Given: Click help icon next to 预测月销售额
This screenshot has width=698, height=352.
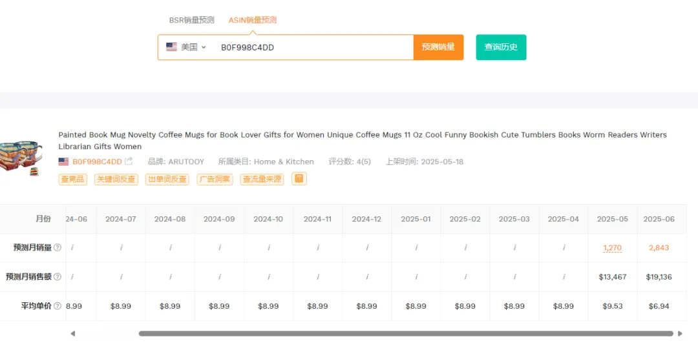Looking at the screenshot, I should 58,277.
